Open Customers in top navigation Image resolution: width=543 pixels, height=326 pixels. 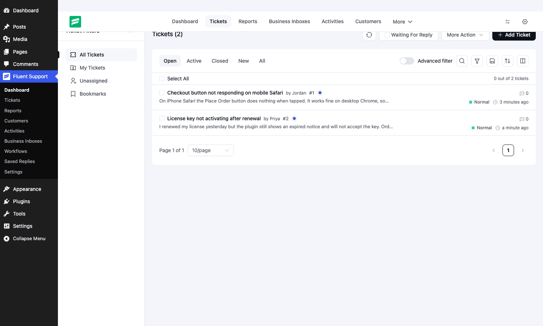368,21
